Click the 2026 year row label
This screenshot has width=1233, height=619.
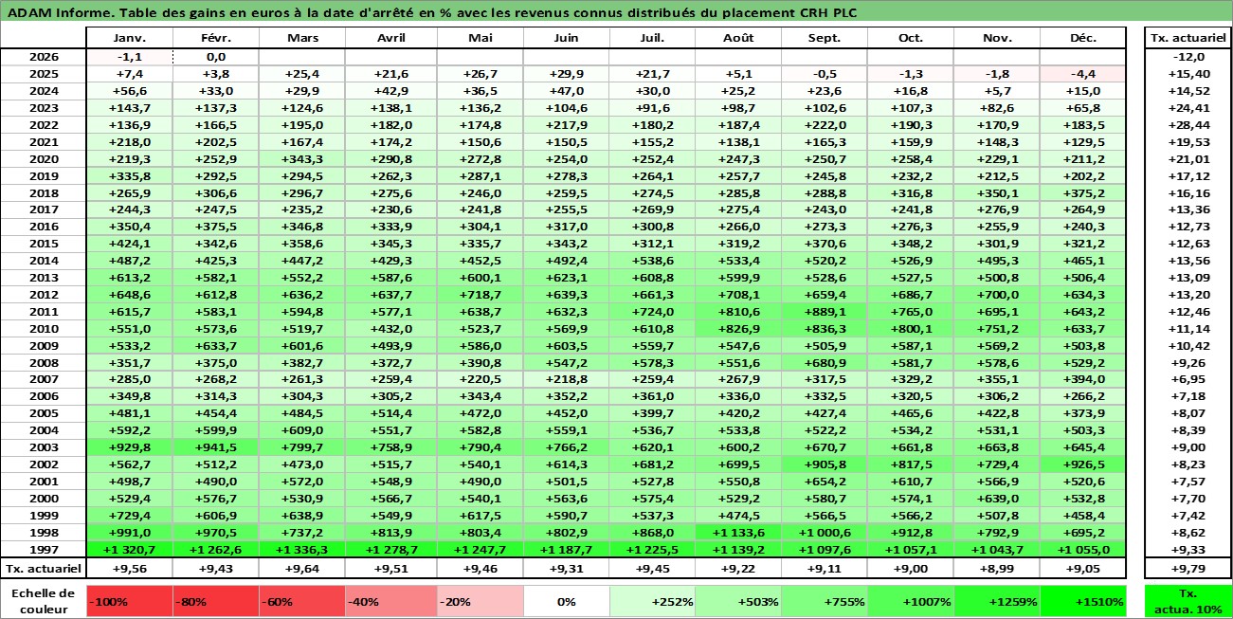tap(43, 57)
